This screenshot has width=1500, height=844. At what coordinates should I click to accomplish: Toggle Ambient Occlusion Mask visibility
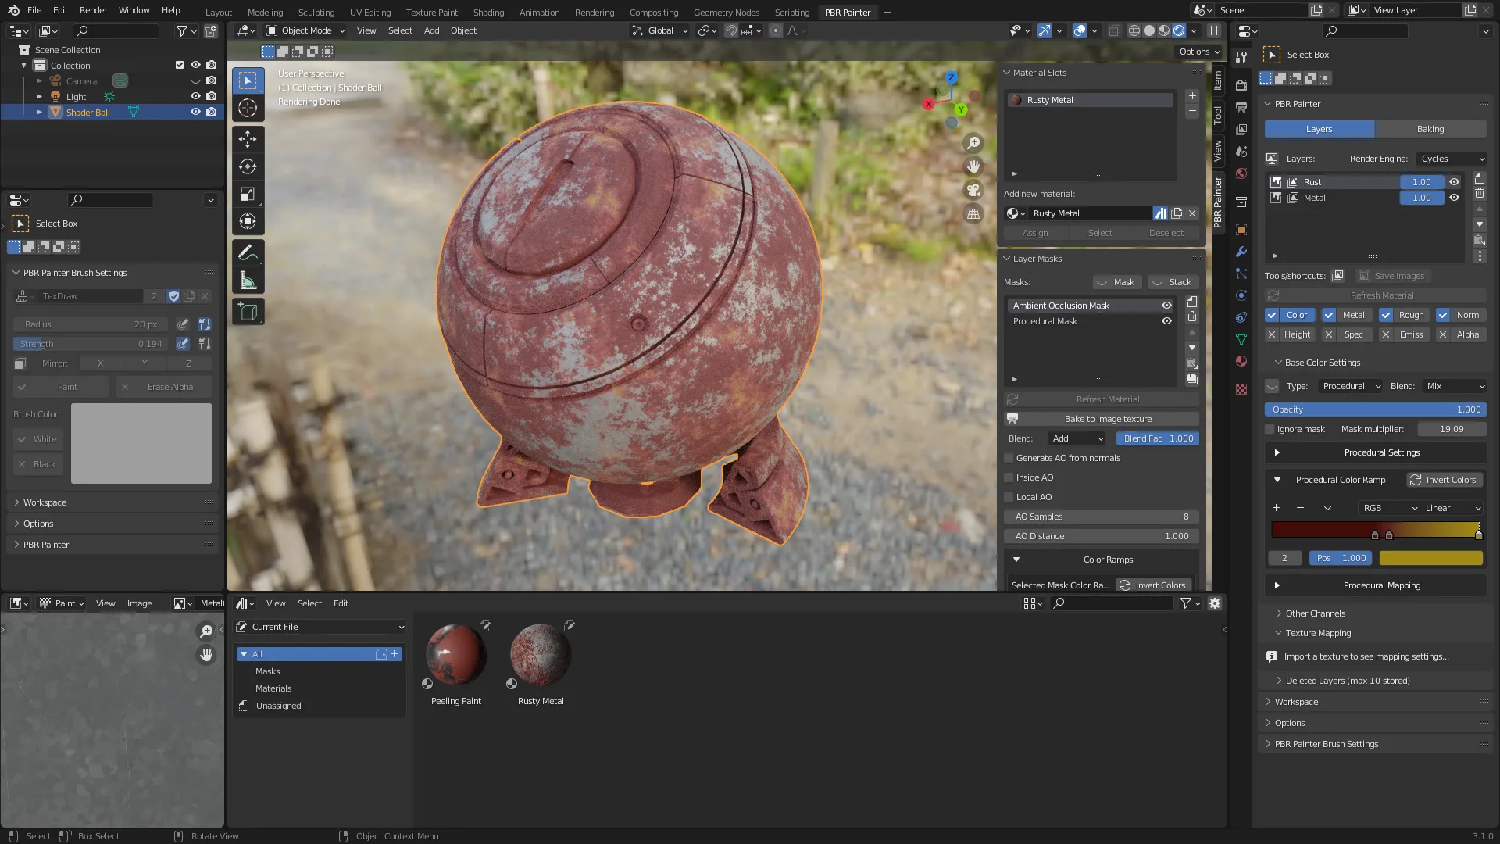click(x=1166, y=306)
